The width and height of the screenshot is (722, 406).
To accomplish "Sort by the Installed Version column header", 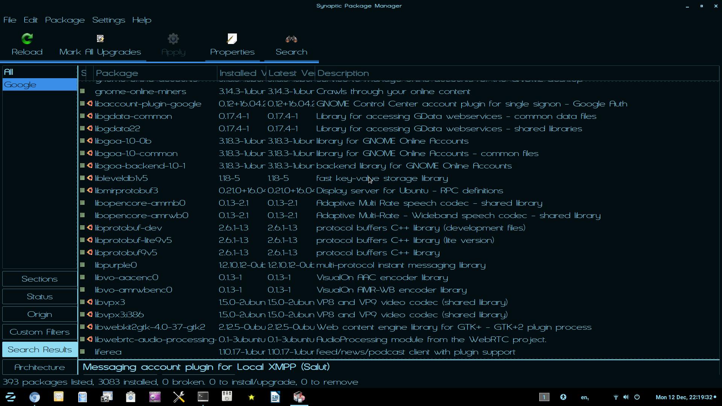I will (x=241, y=73).
